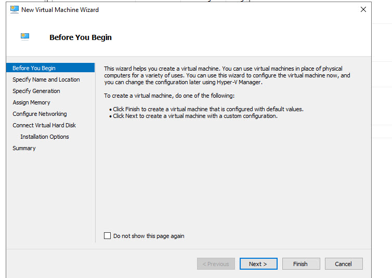Enable Do not show this page again
This screenshot has height=278, width=392.
[x=108, y=236]
